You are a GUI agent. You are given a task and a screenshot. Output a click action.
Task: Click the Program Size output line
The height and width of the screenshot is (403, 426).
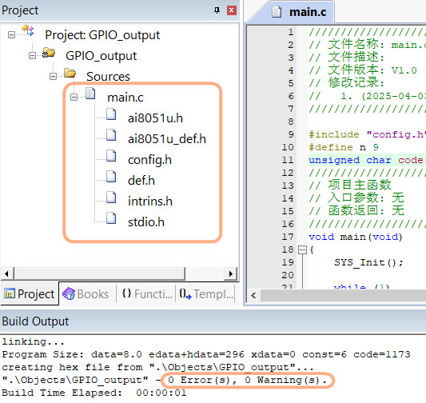click(206, 354)
